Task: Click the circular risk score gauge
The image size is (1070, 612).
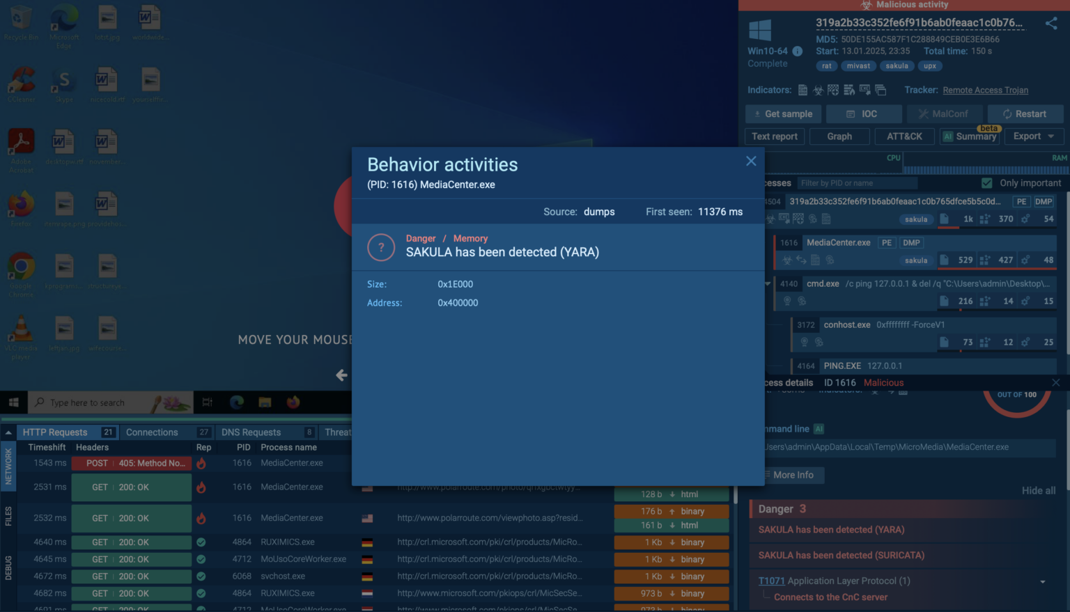Action: 1017,402
